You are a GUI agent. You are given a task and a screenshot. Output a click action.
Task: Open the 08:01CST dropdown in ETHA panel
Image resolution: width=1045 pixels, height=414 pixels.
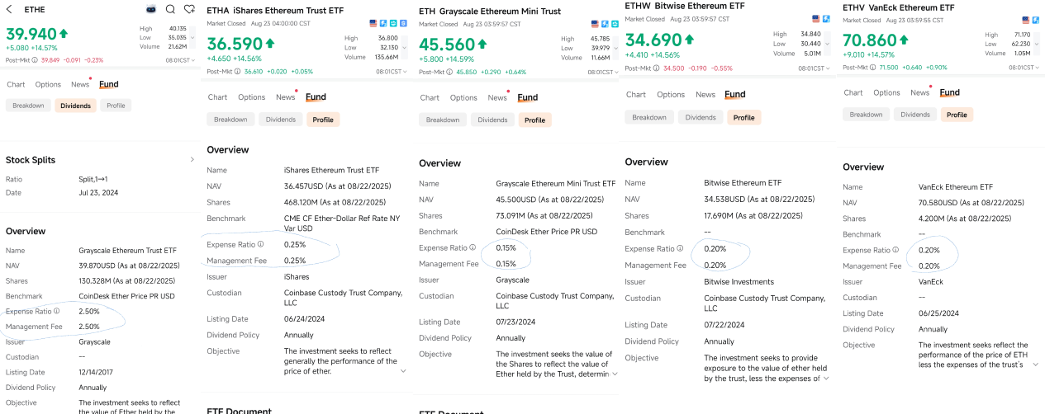click(390, 72)
